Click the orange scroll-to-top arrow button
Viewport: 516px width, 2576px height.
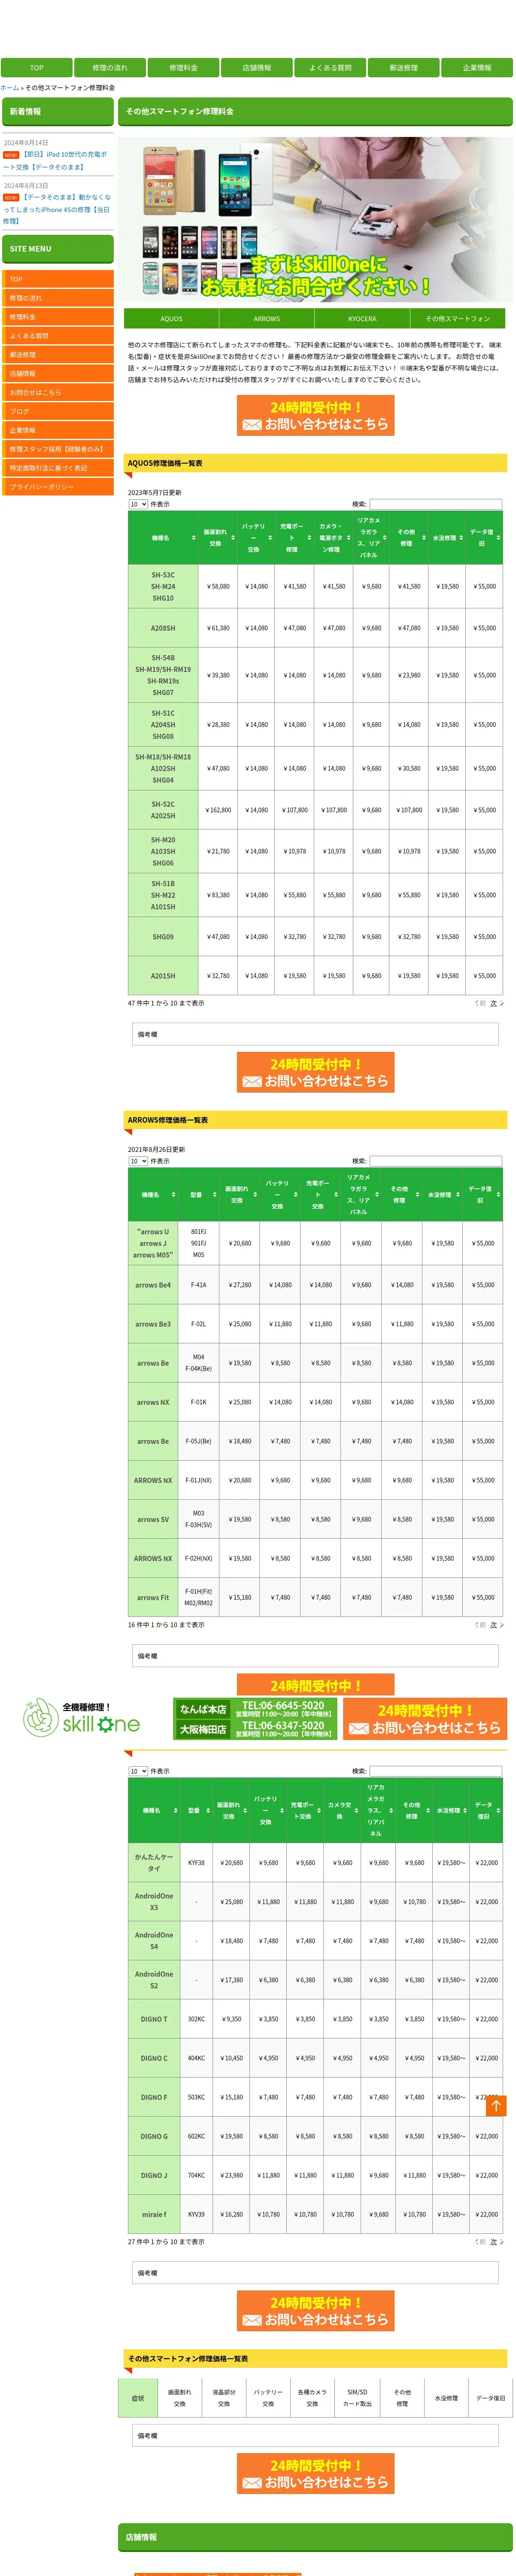[496, 2106]
